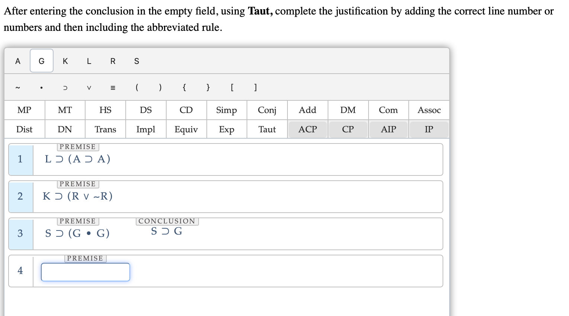Select the DM De Morgan rule
569x316 pixels.
click(348, 110)
